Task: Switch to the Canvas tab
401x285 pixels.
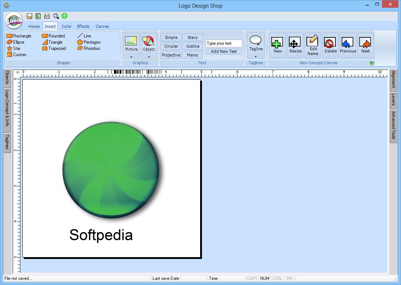Action: point(102,26)
